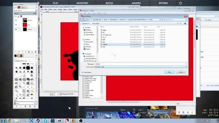Viewport: 219px width, 123px height.
Task: Check Vertex Texture flag in VTFEdit
Action: coord(83,96)
